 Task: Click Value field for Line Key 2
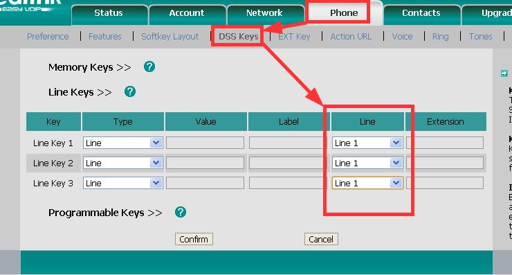coord(205,163)
